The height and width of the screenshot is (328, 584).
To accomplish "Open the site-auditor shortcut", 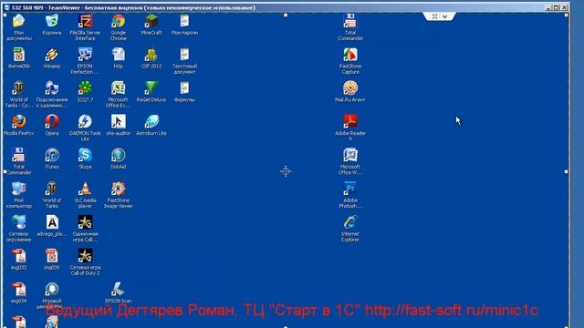I will point(119,122).
